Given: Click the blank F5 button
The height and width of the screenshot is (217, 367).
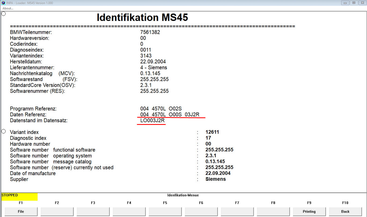Looking at the screenshot, I should (165, 212).
